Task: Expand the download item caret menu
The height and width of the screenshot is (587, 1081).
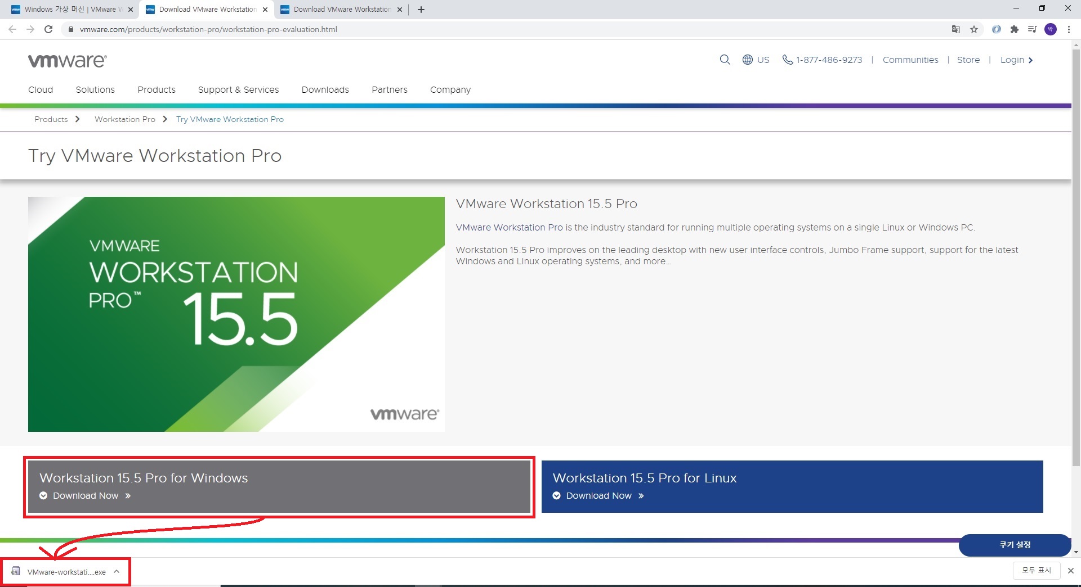Action: point(117,571)
